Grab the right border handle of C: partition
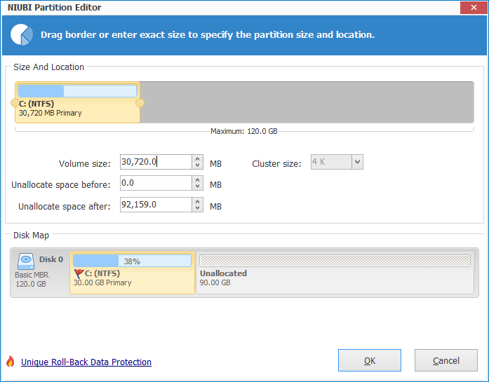Image resolution: width=489 pixels, height=382 pixels. (x=140, y=102)
